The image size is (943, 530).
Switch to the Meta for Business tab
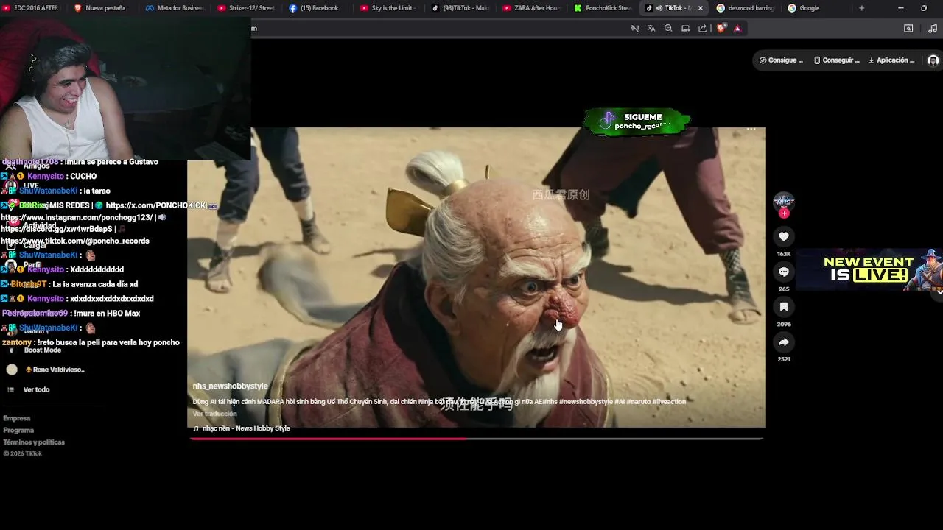pos(174,8)
